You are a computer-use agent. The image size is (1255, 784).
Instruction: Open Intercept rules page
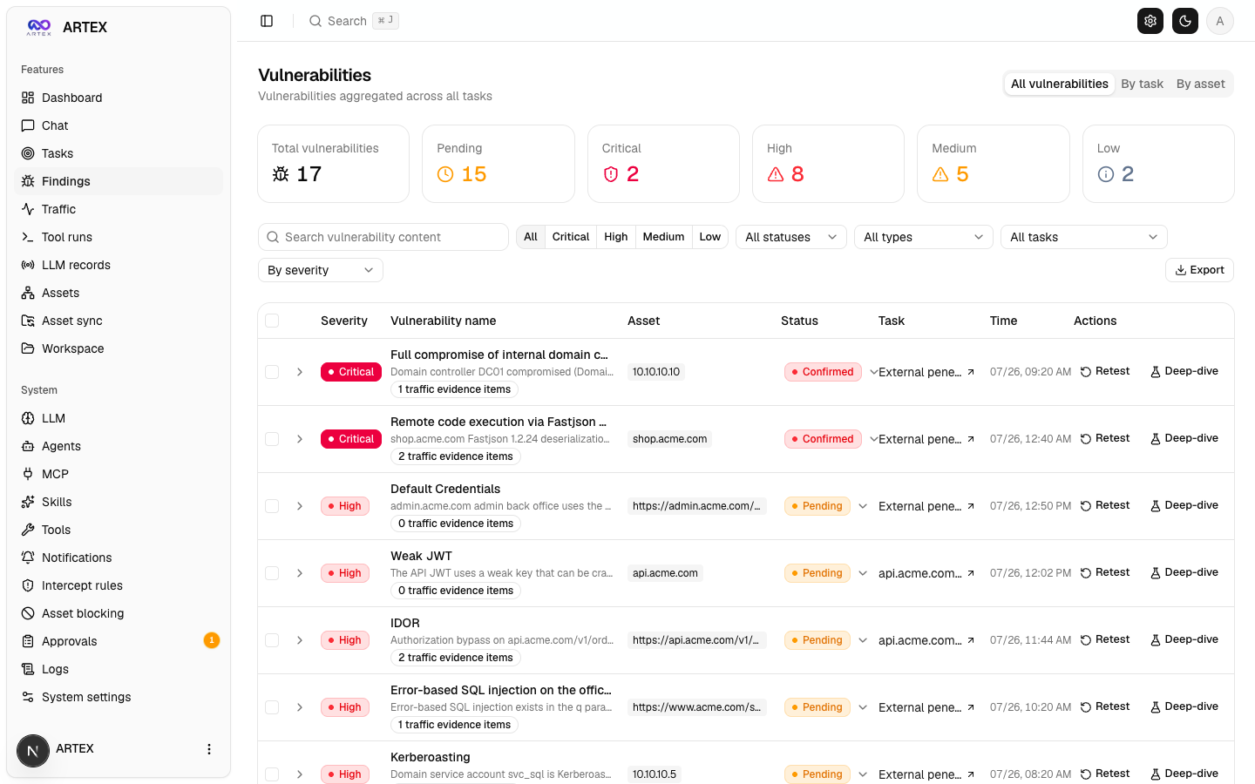119,585
